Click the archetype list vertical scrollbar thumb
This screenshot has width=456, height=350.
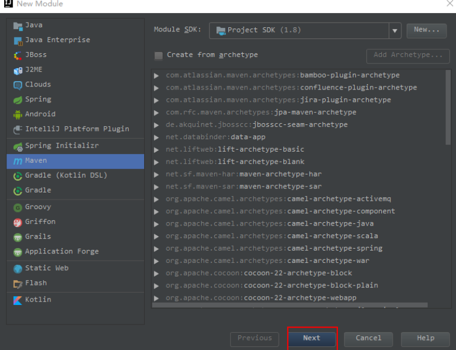click(448, 107)
